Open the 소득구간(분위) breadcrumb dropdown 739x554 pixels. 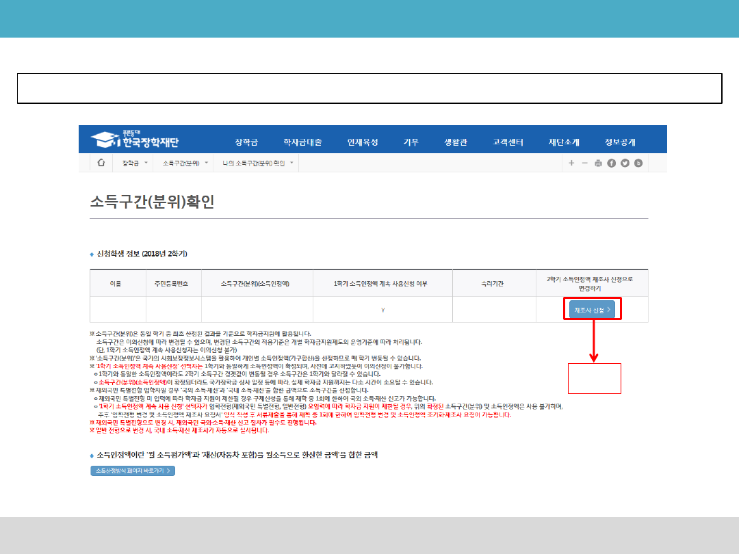185,163
